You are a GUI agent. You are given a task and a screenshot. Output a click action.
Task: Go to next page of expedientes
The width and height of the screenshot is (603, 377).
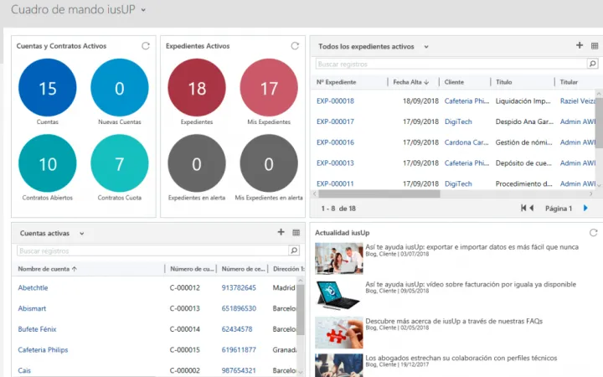point(585,208)
